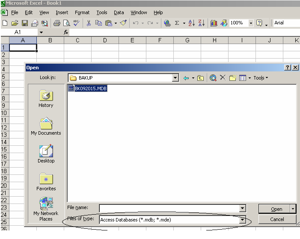
Task: Click the Cut scissors icon
Action: tap(89, 23)
